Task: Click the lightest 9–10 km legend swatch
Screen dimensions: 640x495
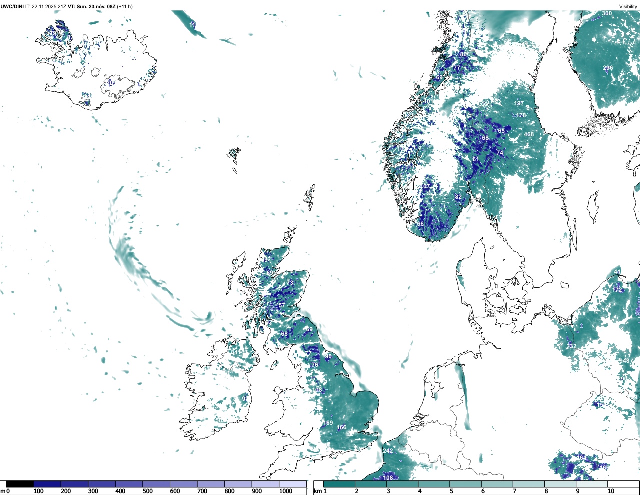Action: click(592, 484)
